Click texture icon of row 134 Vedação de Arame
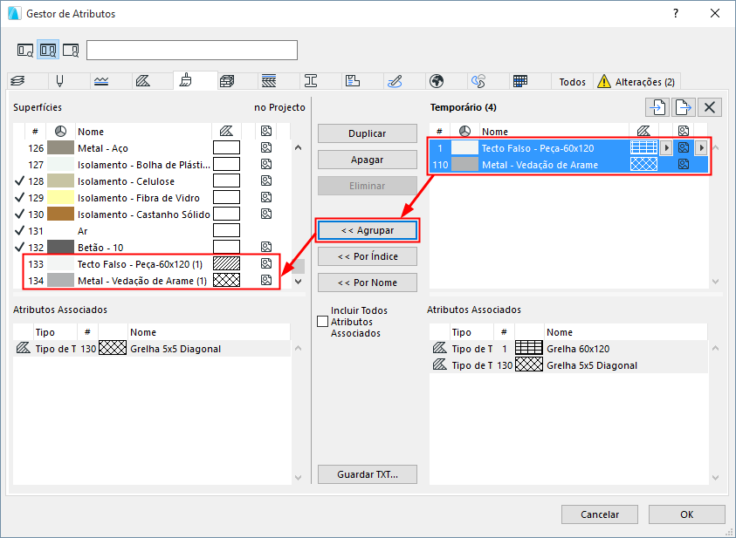The image size is (736, 538). [x=266, y=280]
